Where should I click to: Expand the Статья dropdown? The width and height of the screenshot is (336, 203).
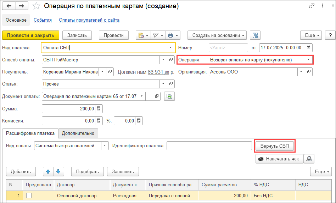click(x=163, y=84)
